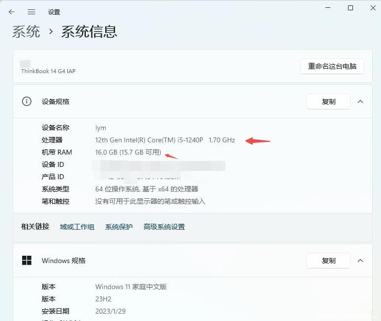
Task: Click the 系统类型 label
Action: click(56, 189)
